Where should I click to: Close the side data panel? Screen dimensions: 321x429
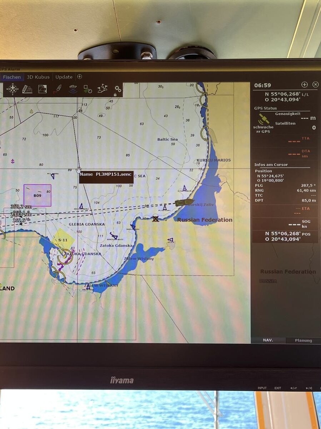(x=315, y=85)
